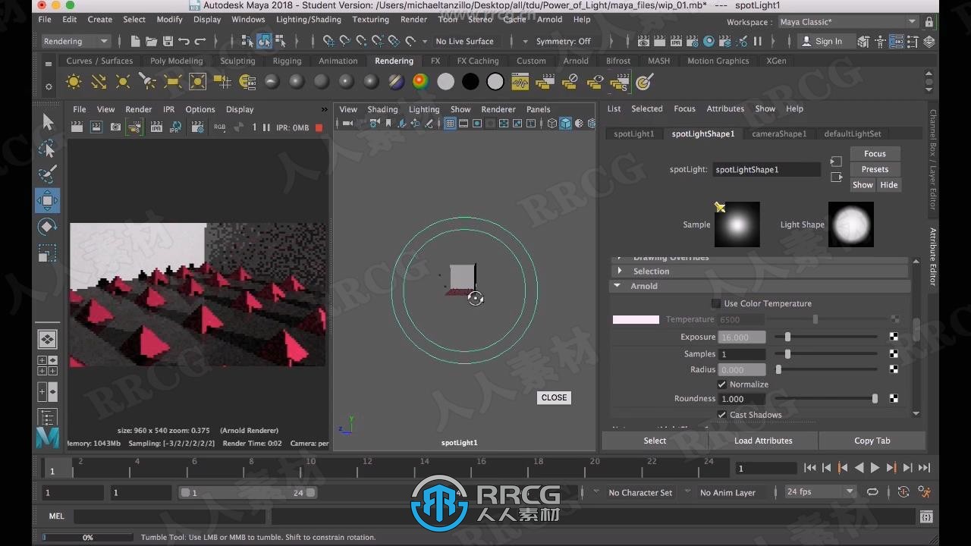
Task: Create a volume light from the Rendering shelf
Action: [x=197, y=82]
